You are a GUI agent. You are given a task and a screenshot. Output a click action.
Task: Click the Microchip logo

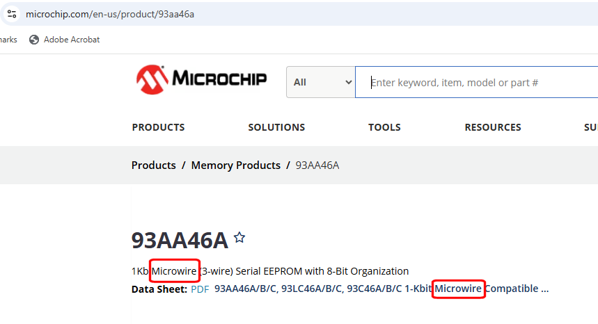201,79
